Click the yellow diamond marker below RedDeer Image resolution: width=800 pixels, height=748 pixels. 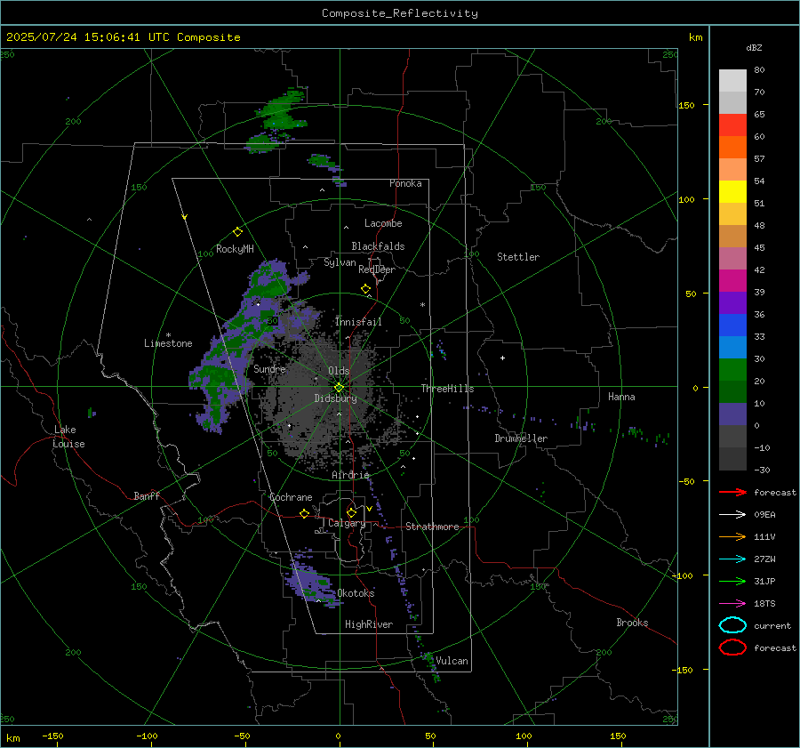(365, 289)
